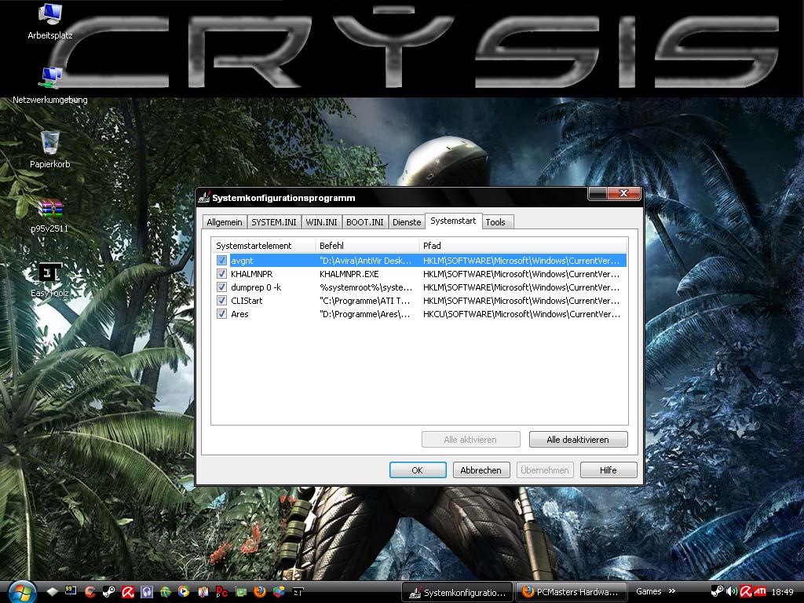Image resolution: width=804 pixels, height=603 pixels.
Task: Expand the Games toolbar chevron
Action: coord(672,591)
